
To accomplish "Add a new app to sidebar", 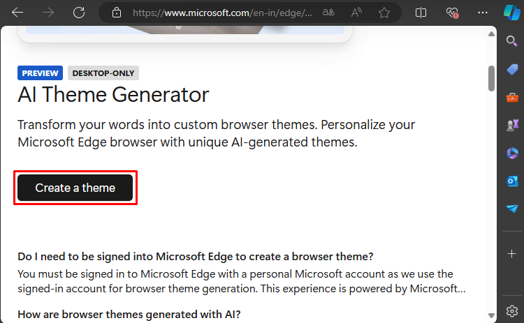I will tap(511, 254).
